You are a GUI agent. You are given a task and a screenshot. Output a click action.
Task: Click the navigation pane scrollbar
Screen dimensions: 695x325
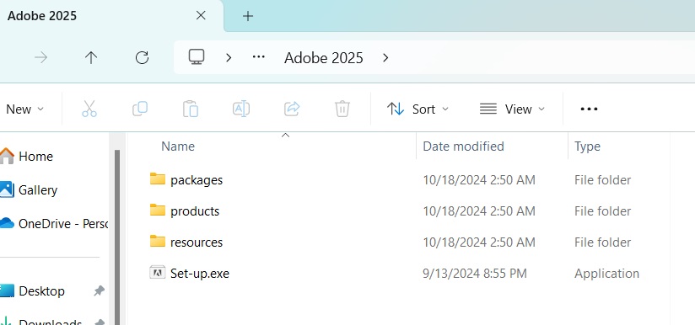117,237
